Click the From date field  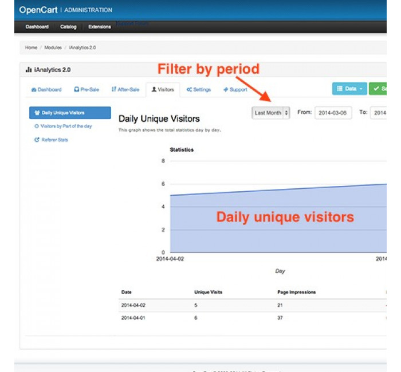(333, 113)
